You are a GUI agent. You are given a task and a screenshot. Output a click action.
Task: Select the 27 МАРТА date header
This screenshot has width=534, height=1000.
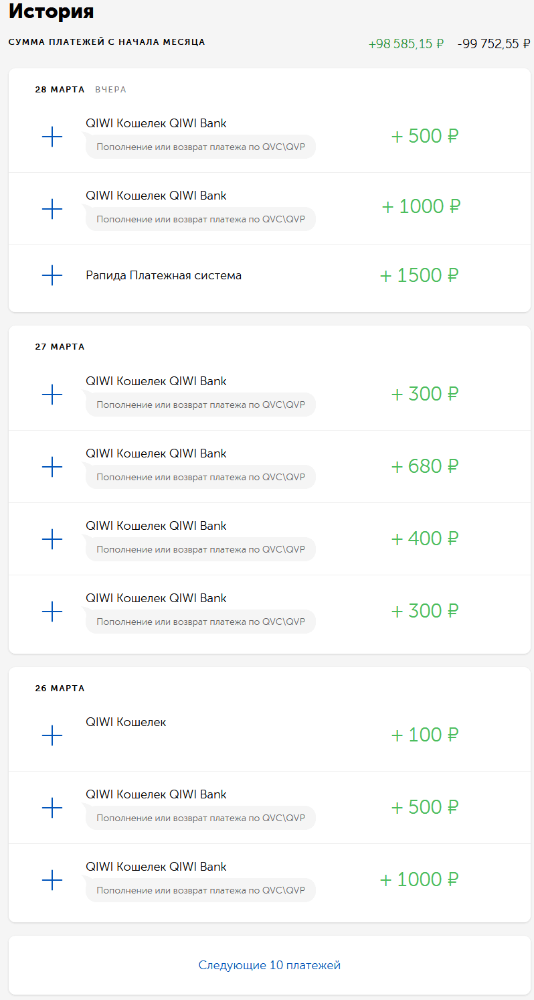point(60,347)
